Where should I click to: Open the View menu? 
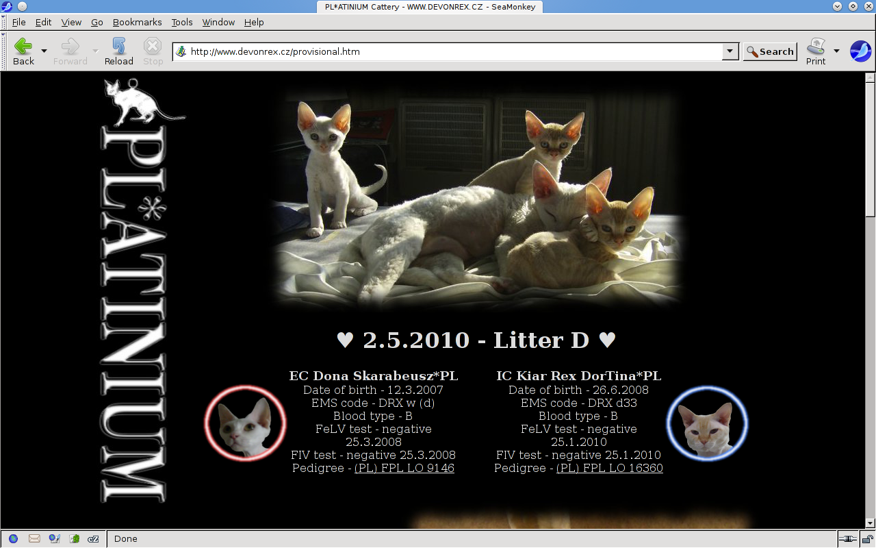click(71, 22)
